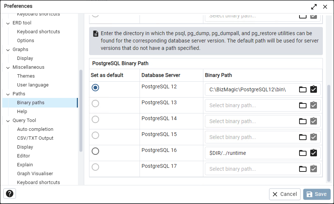Close the Preferences dialog with X icon
This screenshot has width=334, height=204.
coord(325,7)
